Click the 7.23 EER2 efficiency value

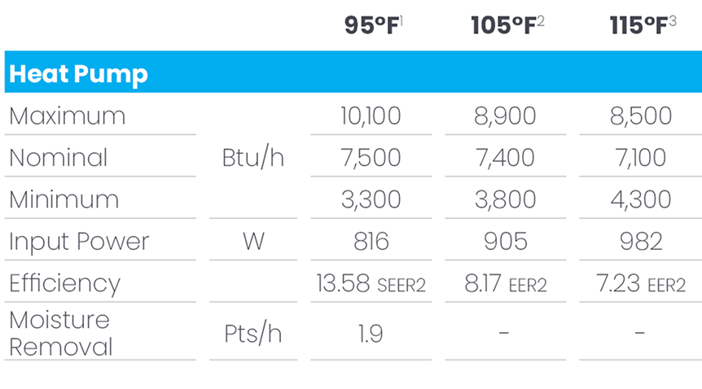pyautogui.click(x=641, y=284)
